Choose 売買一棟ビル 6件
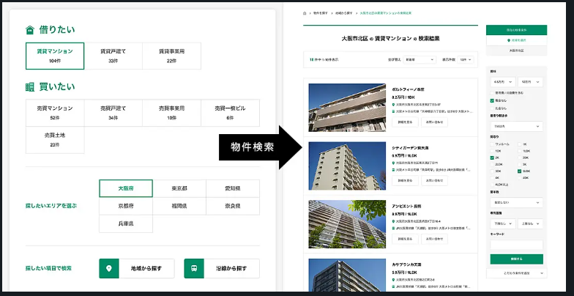 pyautogui.click(x=230, y=113)
